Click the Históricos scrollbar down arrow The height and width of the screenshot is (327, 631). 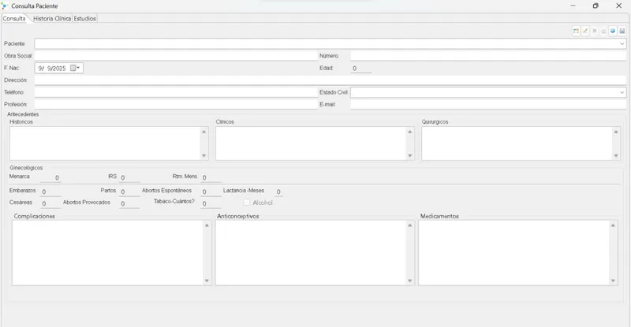204,156
